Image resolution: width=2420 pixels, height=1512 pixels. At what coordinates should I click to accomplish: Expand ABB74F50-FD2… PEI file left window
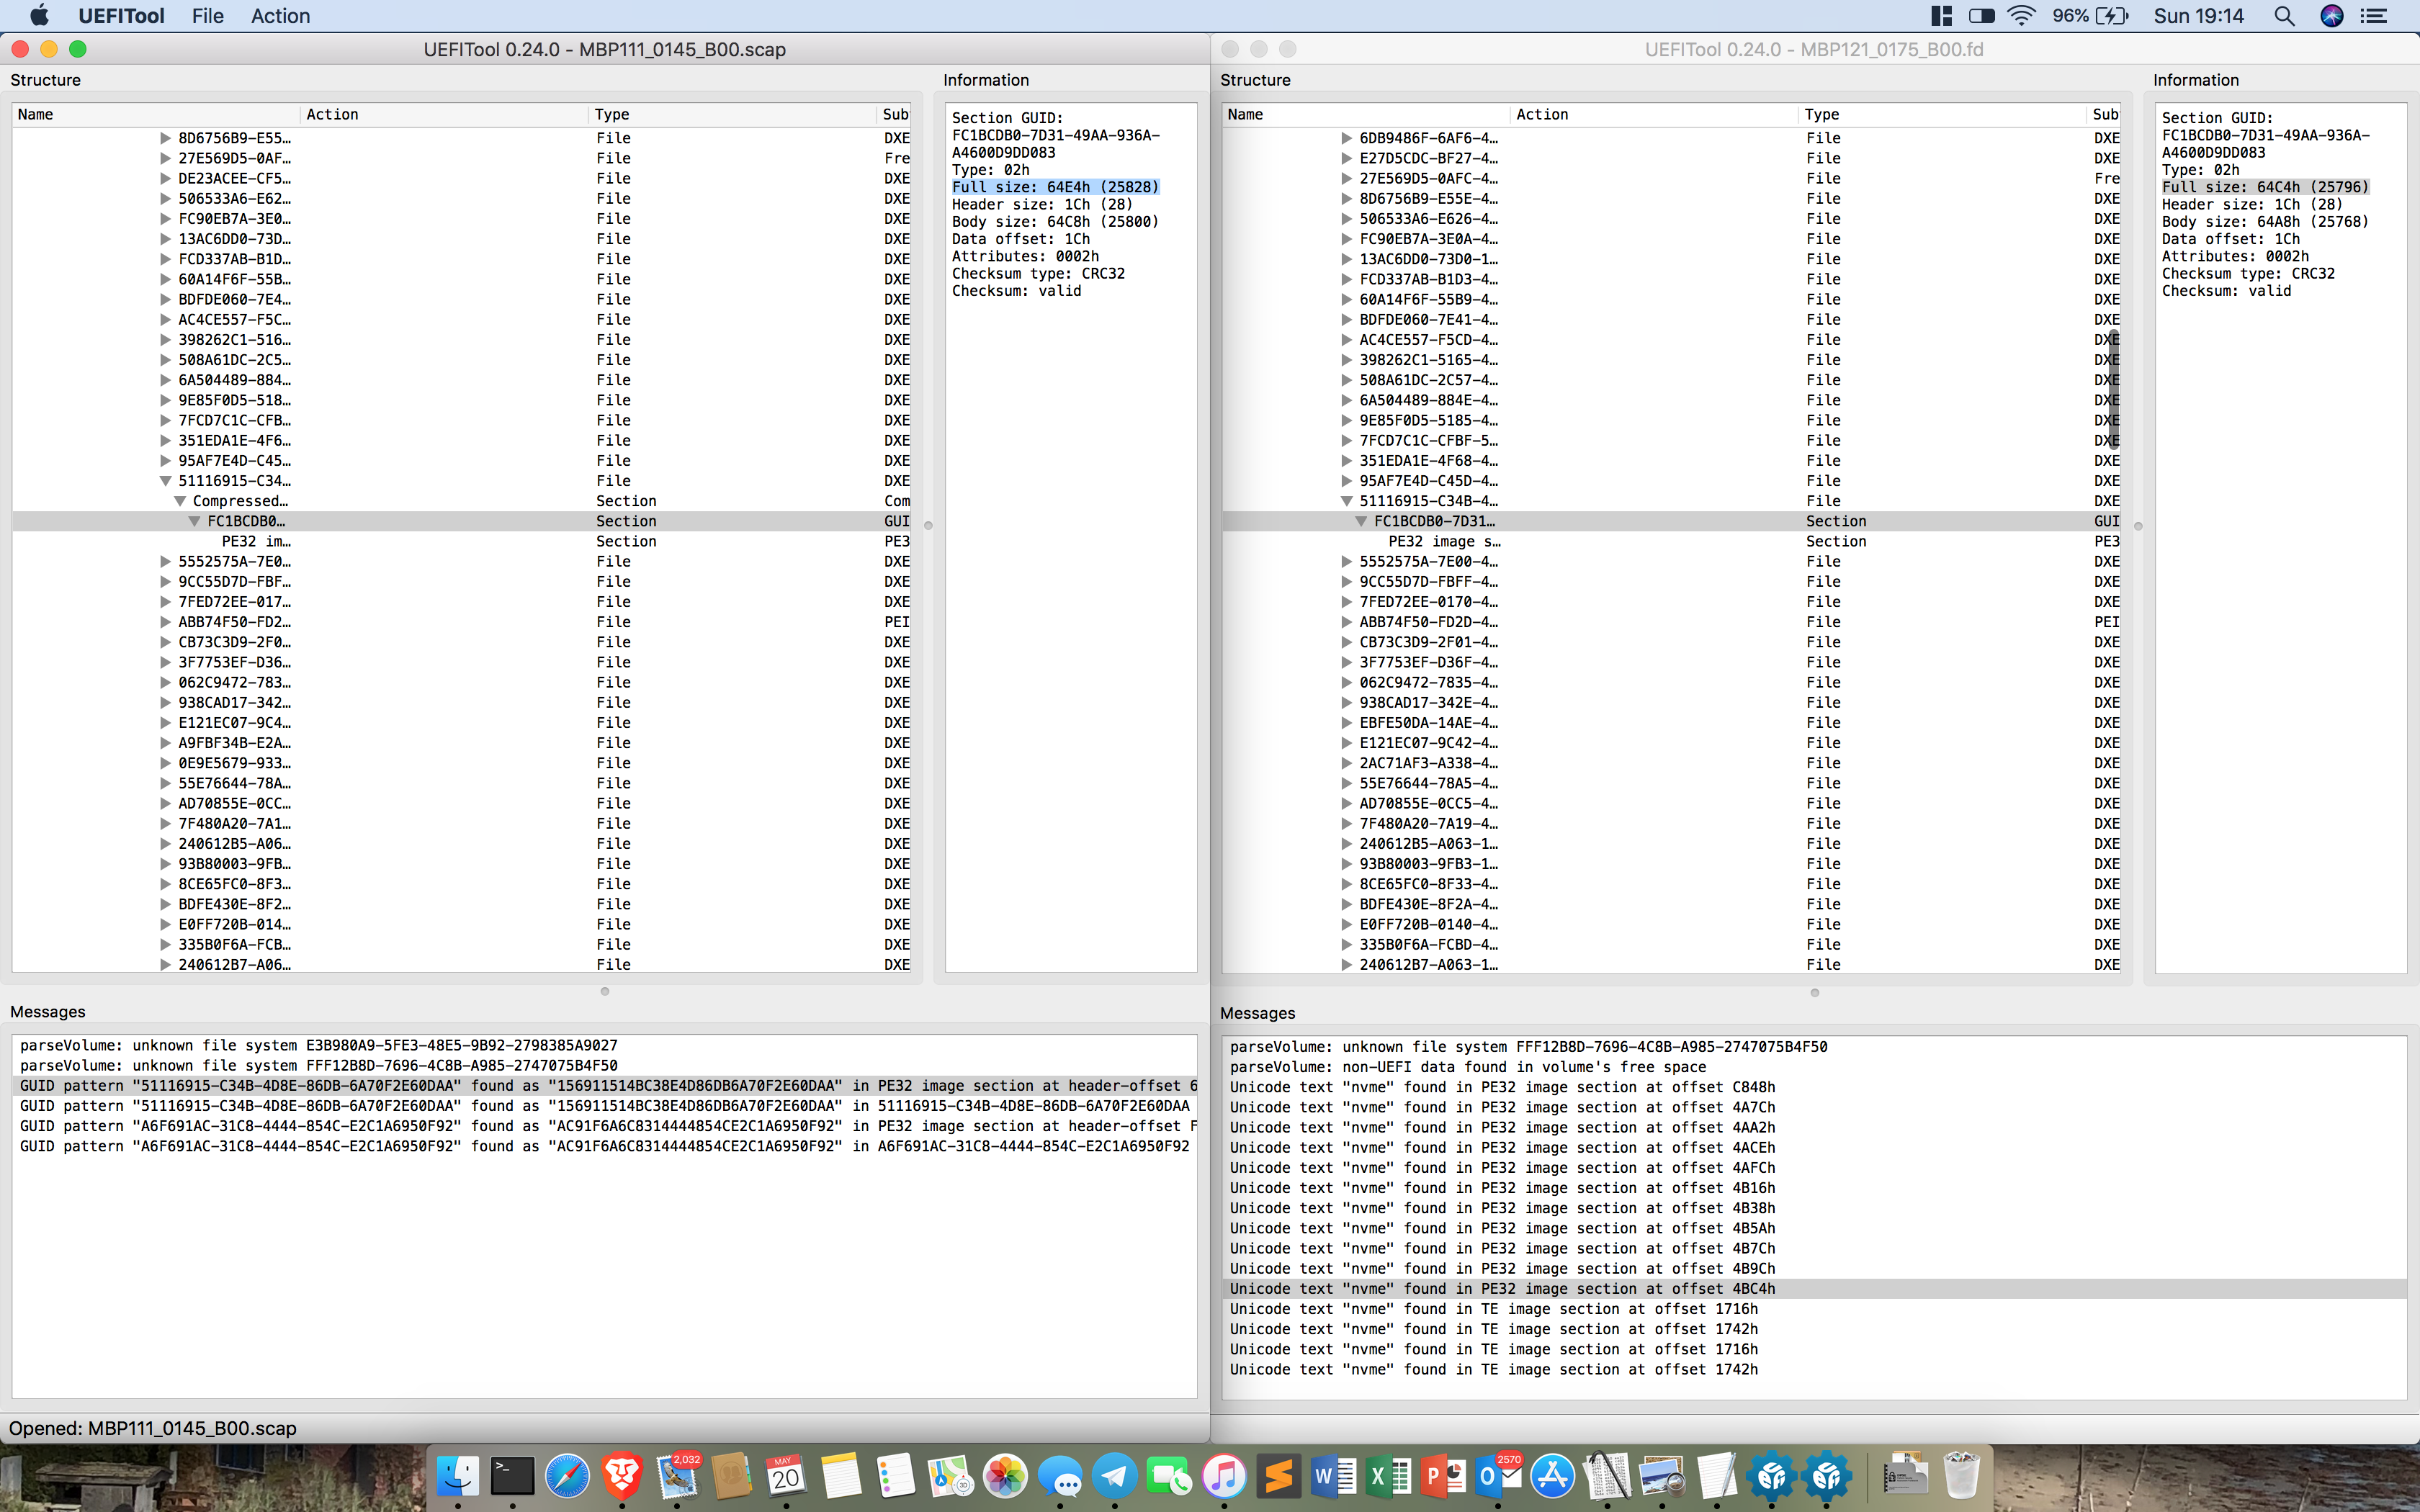click(165, 622)
